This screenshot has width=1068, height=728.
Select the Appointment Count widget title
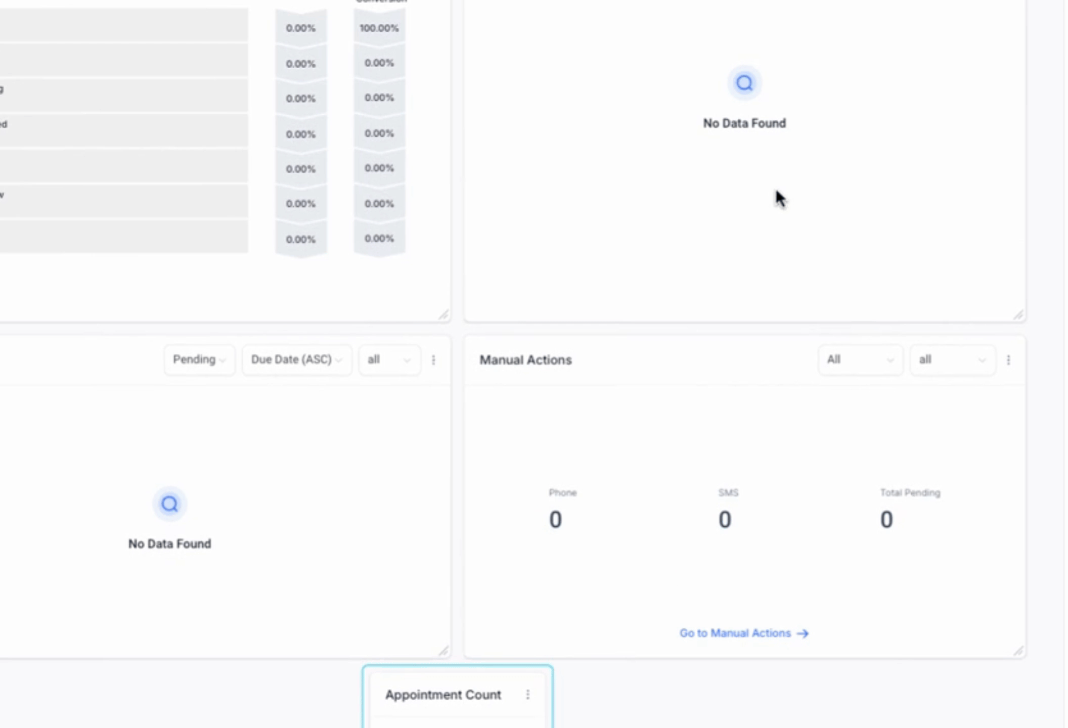coord(443,695)
